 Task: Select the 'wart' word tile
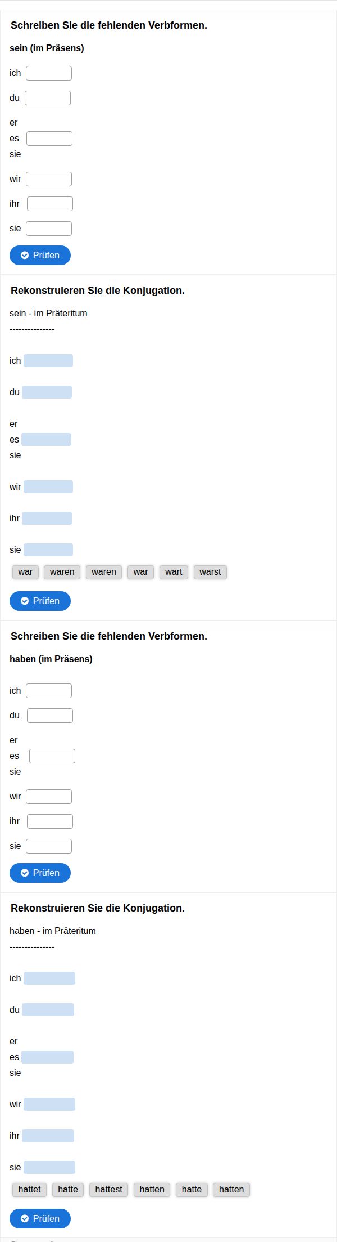[x=174, y=572]
